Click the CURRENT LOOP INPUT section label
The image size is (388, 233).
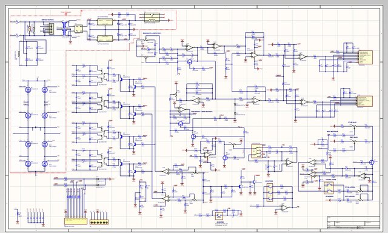point(152,33)
